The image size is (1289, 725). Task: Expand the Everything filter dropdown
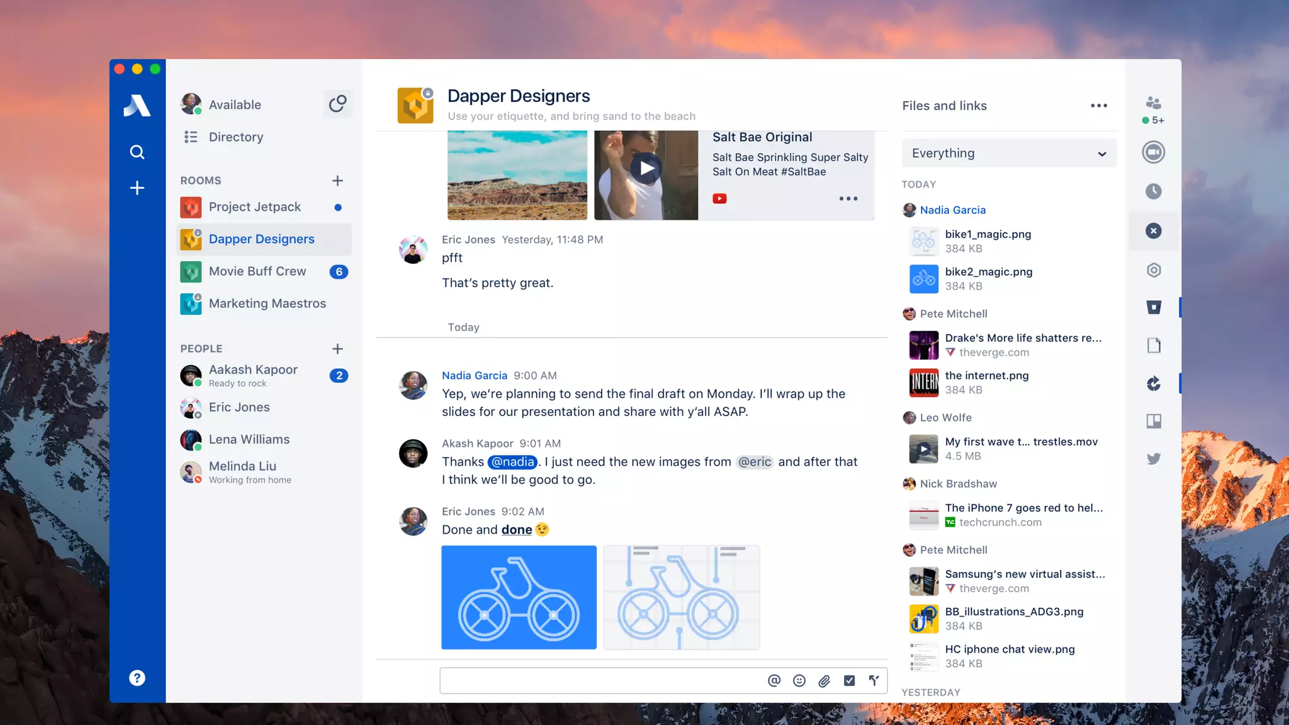point(1009,154)
